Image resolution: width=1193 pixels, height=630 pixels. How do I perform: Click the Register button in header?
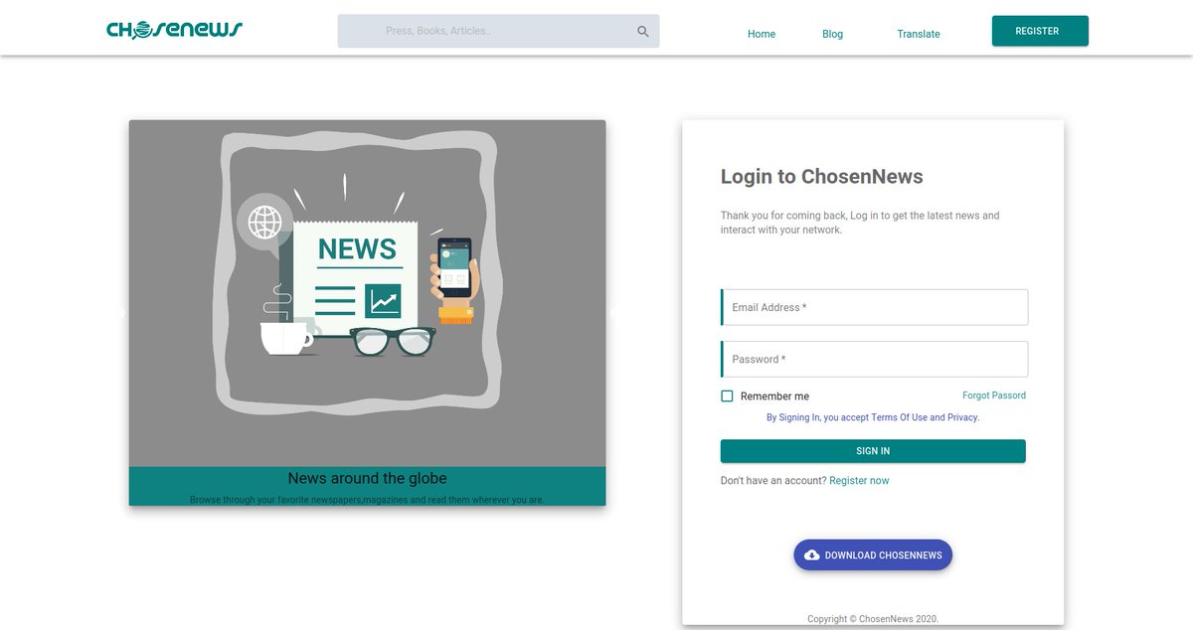point(1040,31)
